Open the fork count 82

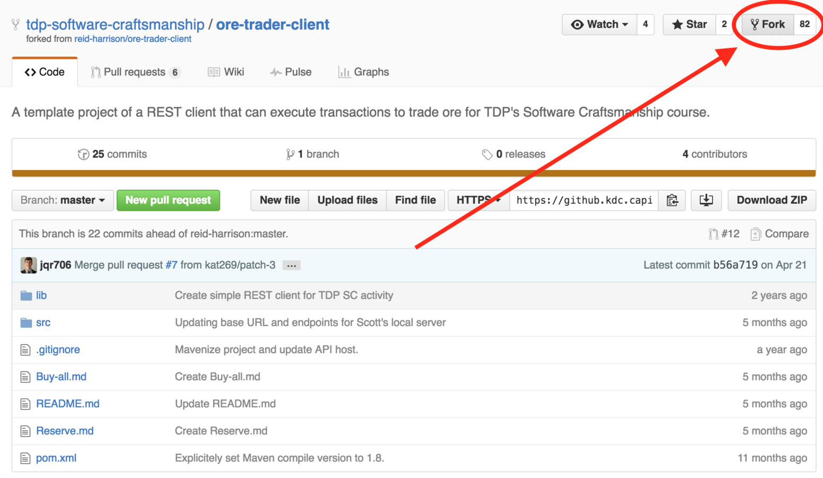[x=804, y=24]
